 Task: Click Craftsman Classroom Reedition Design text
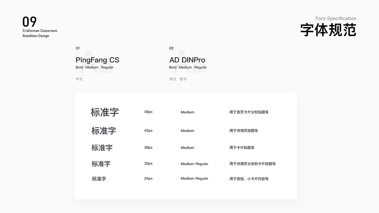(40, 33)
